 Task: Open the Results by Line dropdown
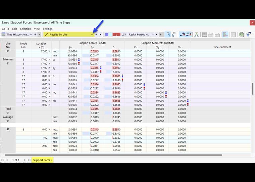point(92,35)
